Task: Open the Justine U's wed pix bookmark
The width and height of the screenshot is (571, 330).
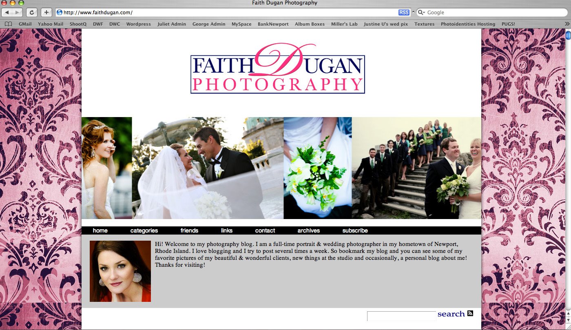Action: click(x=386, y=24)
